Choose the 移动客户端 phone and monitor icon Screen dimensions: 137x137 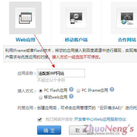(76, 18)
